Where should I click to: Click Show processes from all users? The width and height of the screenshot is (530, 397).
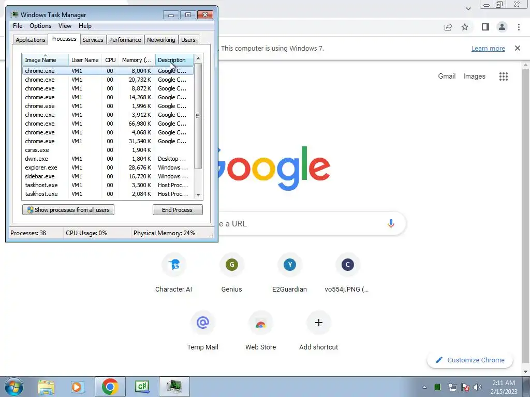[68, 210]
